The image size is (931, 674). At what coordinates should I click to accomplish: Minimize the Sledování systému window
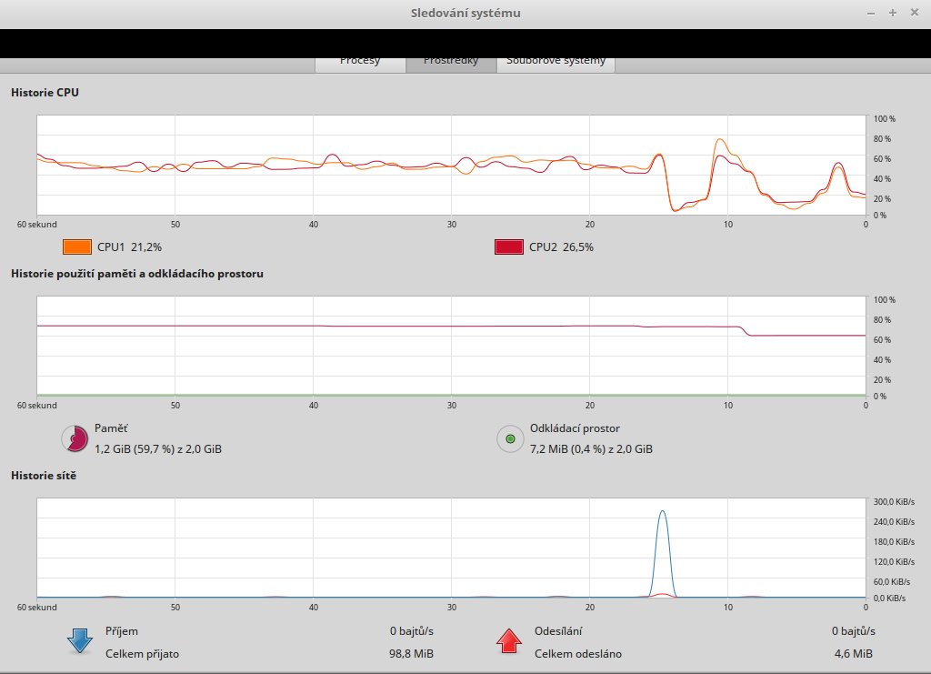click(x=871, y=13)
